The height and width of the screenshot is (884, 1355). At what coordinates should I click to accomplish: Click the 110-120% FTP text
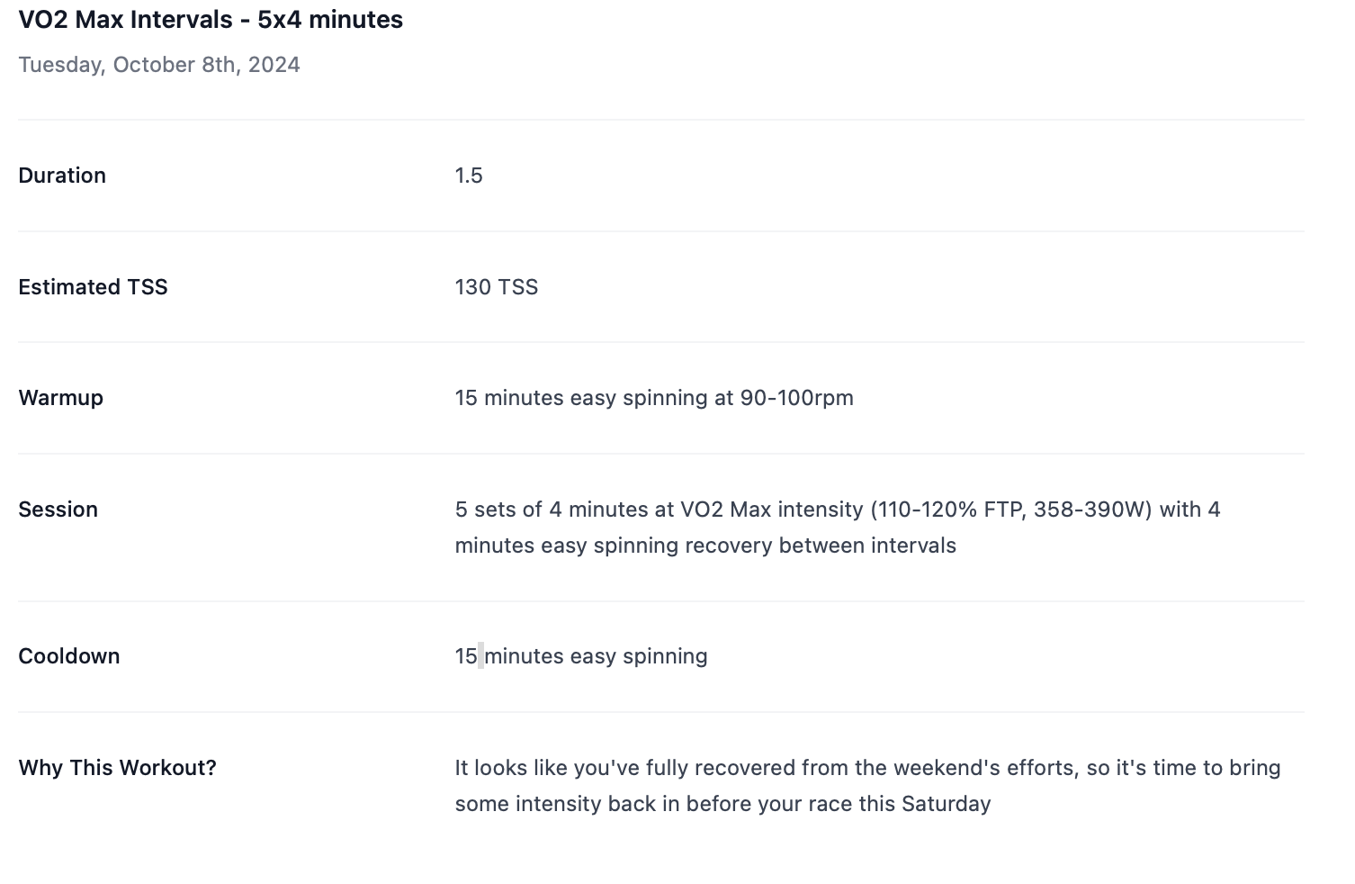coord(949,510)
